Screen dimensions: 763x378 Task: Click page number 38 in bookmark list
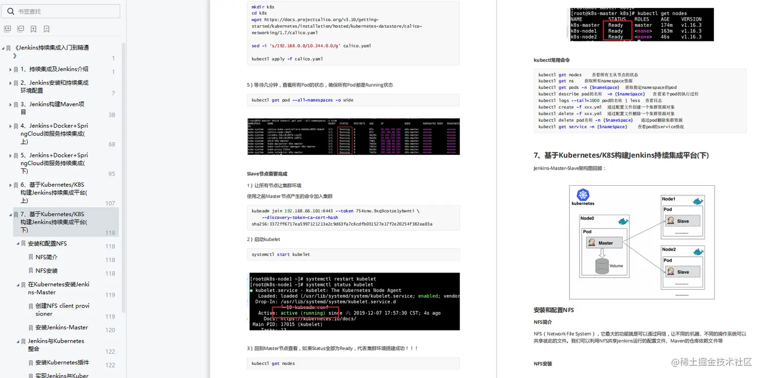click(112, 115)
